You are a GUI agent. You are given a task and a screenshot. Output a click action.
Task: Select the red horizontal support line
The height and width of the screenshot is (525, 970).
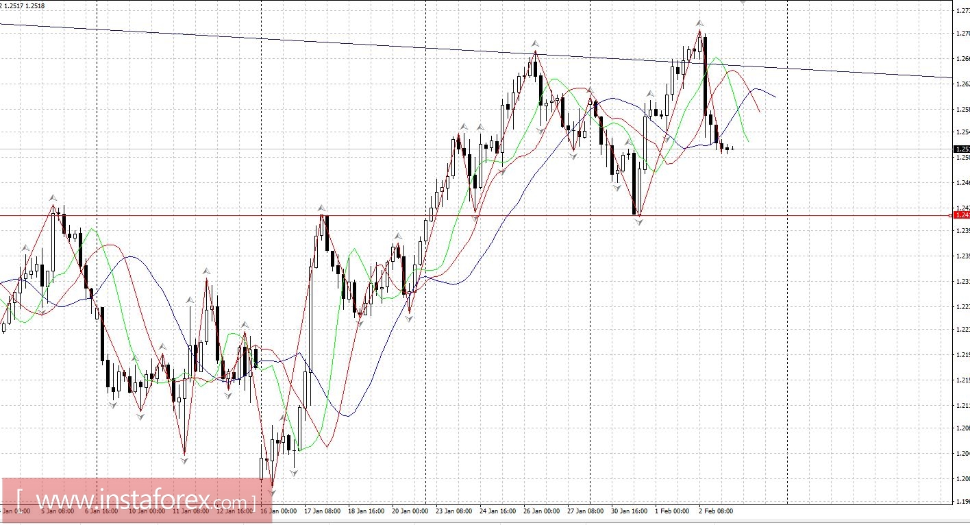476,215
